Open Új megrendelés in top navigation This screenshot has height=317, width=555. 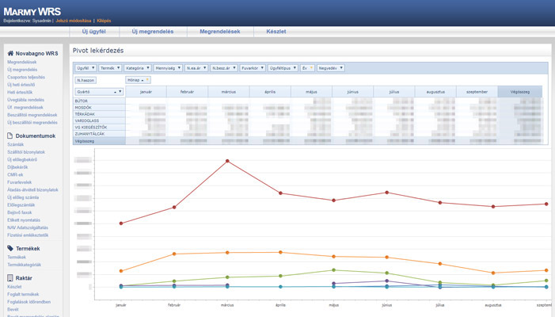pos(153,31)
